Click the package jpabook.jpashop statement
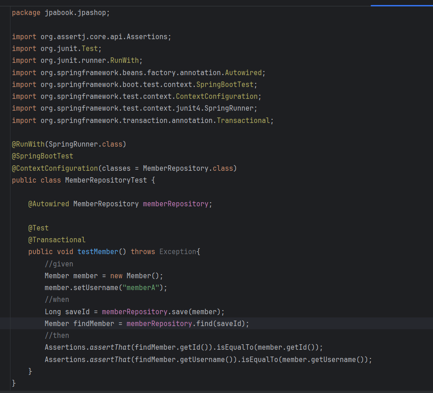 [x=61, y=13]
